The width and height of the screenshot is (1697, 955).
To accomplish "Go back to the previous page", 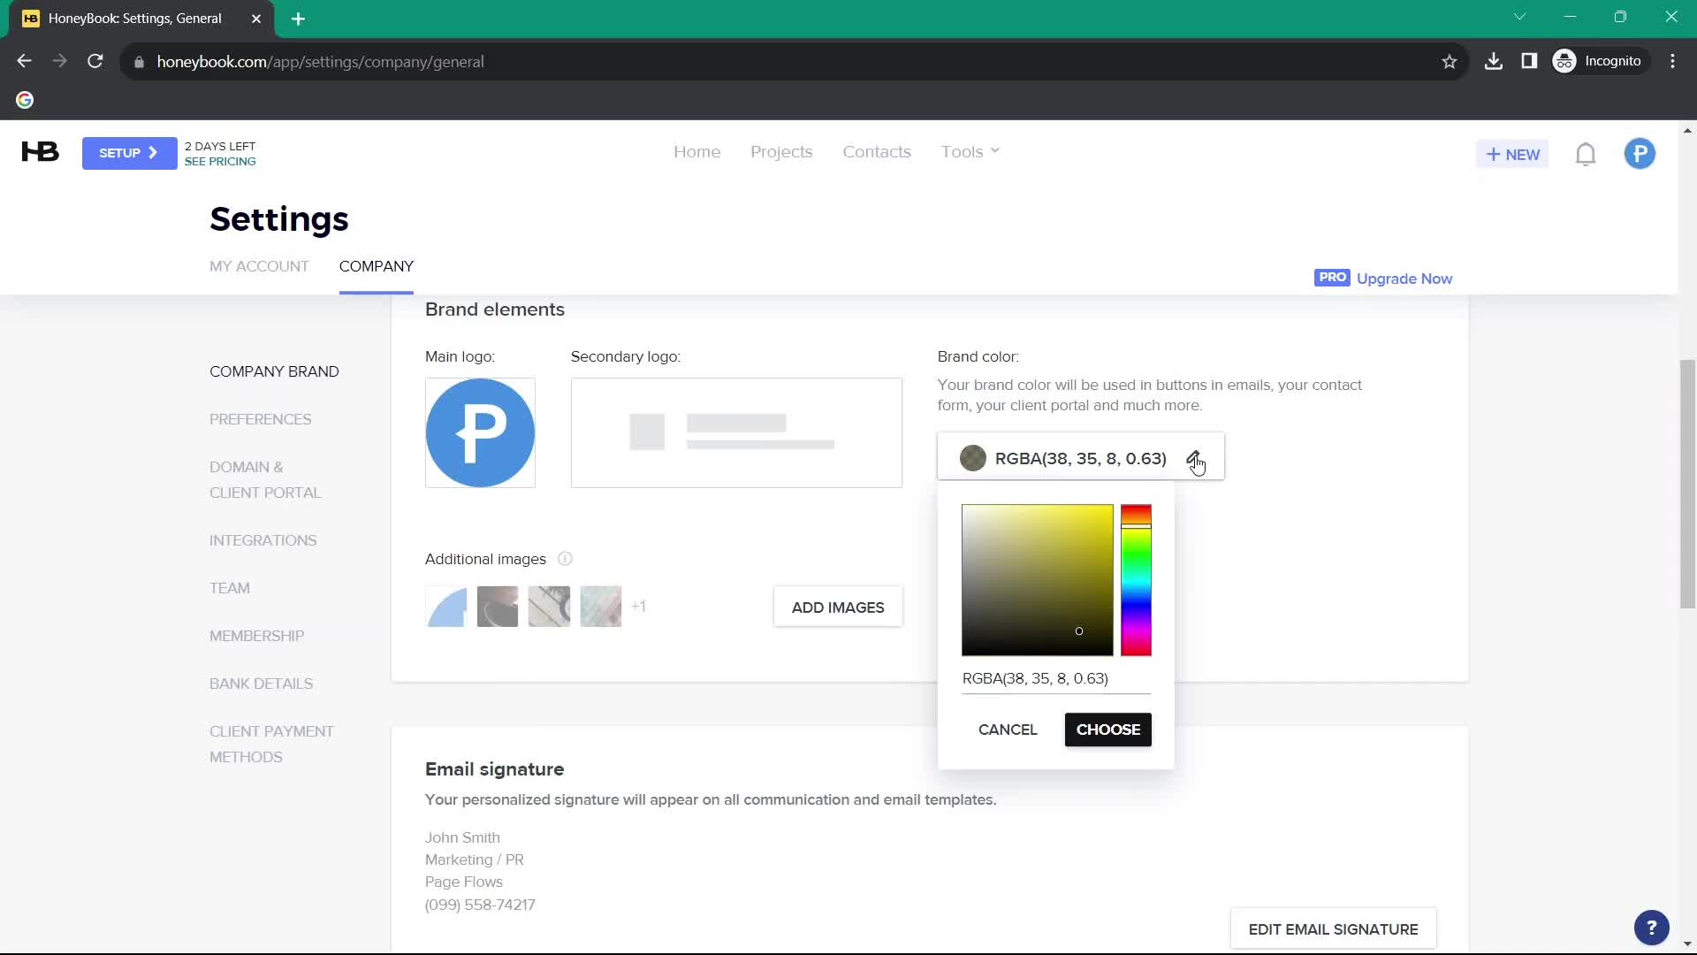I will [25, 61].
